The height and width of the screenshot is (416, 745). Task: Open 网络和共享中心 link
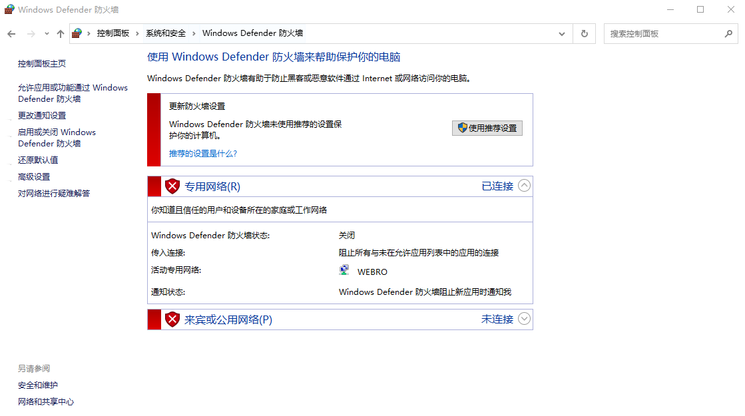point(46,402)
